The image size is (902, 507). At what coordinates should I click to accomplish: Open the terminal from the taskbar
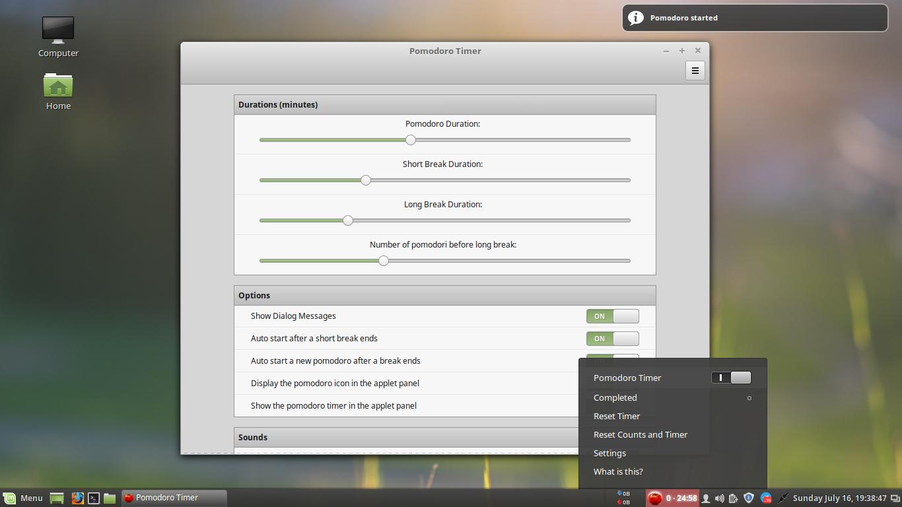click(94, 498)
